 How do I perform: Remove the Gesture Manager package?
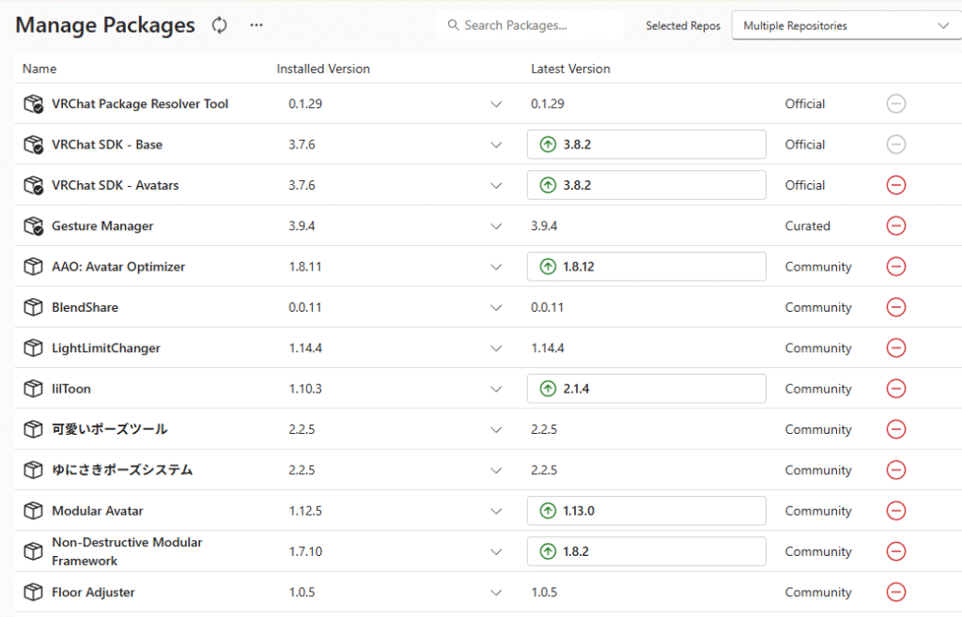(895, 225)
